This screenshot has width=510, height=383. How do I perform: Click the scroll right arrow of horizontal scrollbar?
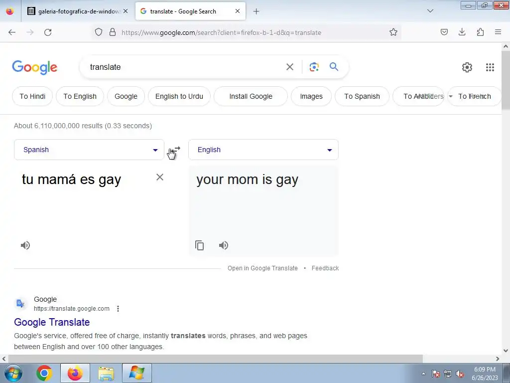[498, 359]
